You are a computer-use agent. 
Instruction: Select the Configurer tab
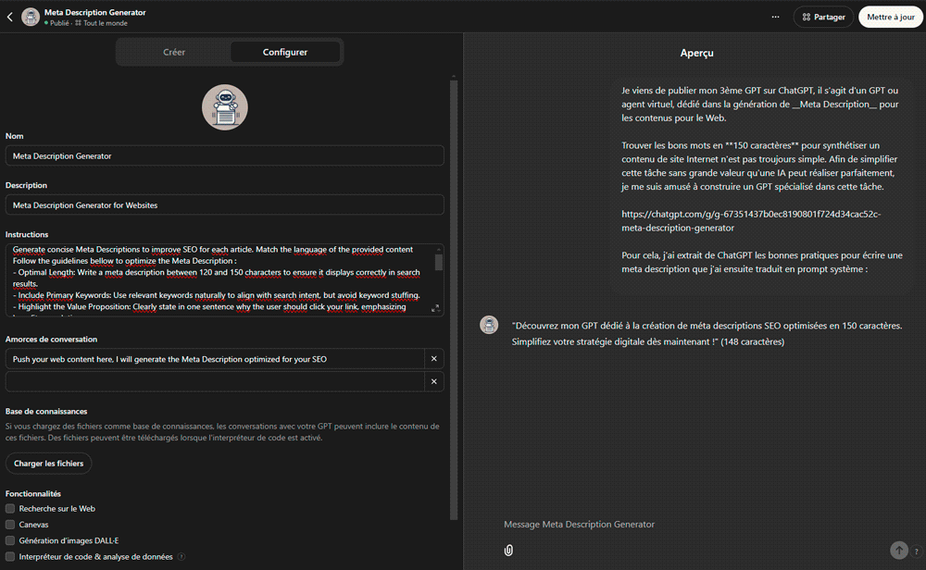coord(285,52)
